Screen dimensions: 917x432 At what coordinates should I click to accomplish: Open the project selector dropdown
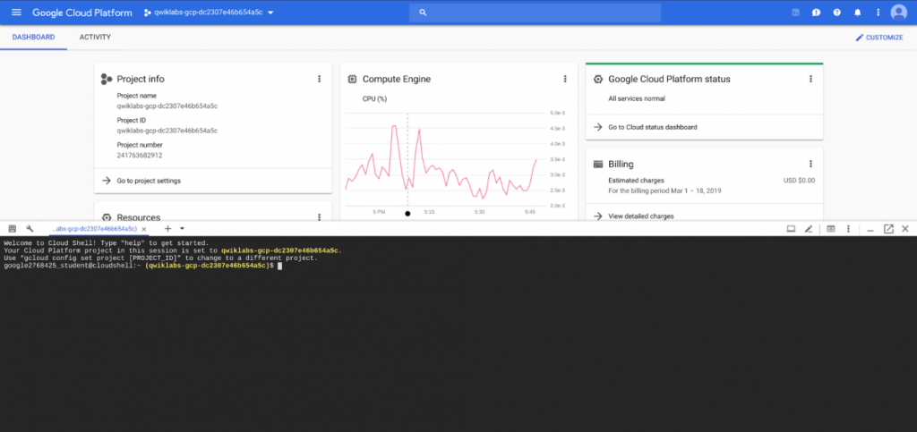pyautogui.click(x=209, y=13)
